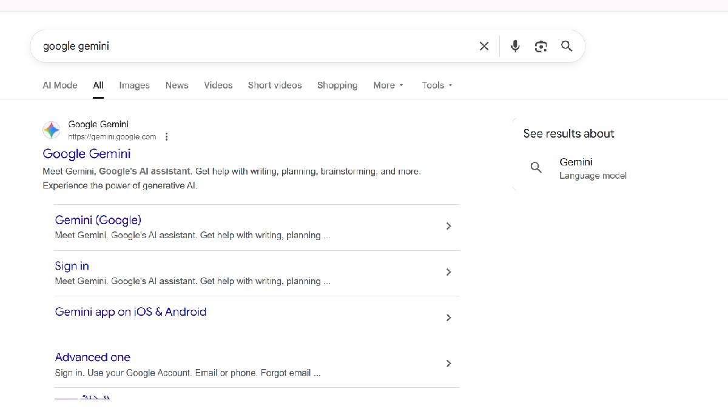
Task: Click the magnifying glass search button
Action: click(567, 46)
